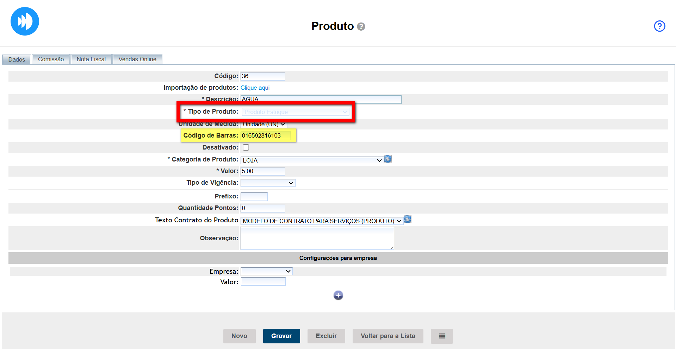Expand the Categoria de Produto dropdown

coord(312,160)
